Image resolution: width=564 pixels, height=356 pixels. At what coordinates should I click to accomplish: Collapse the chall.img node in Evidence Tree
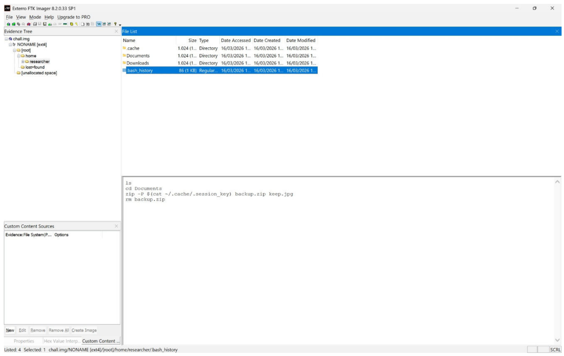coord(6,39)
